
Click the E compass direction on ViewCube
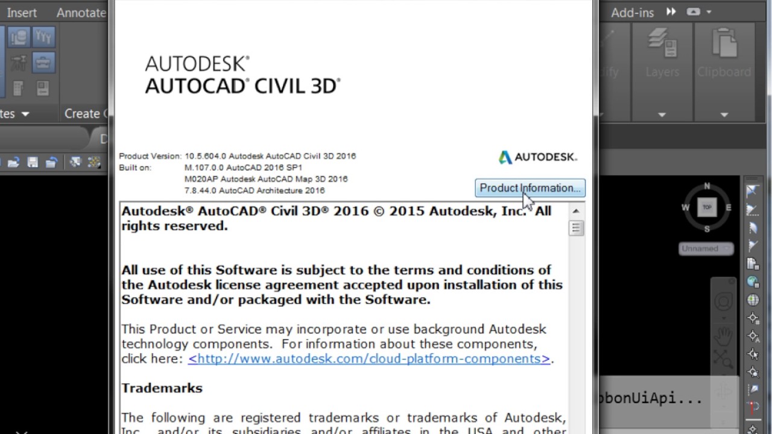point(729,207)
